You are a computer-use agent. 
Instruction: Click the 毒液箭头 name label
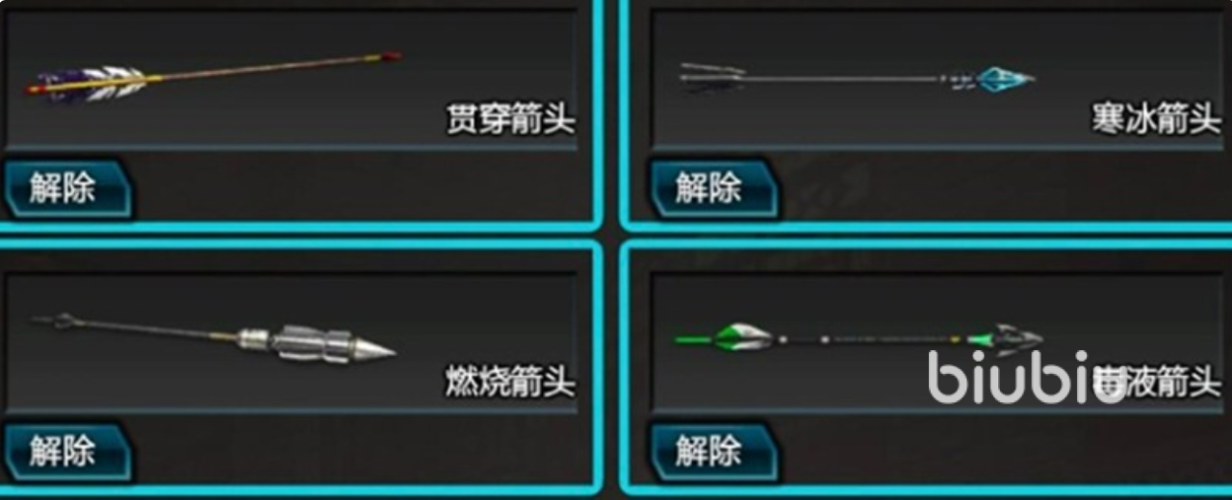1157,381
